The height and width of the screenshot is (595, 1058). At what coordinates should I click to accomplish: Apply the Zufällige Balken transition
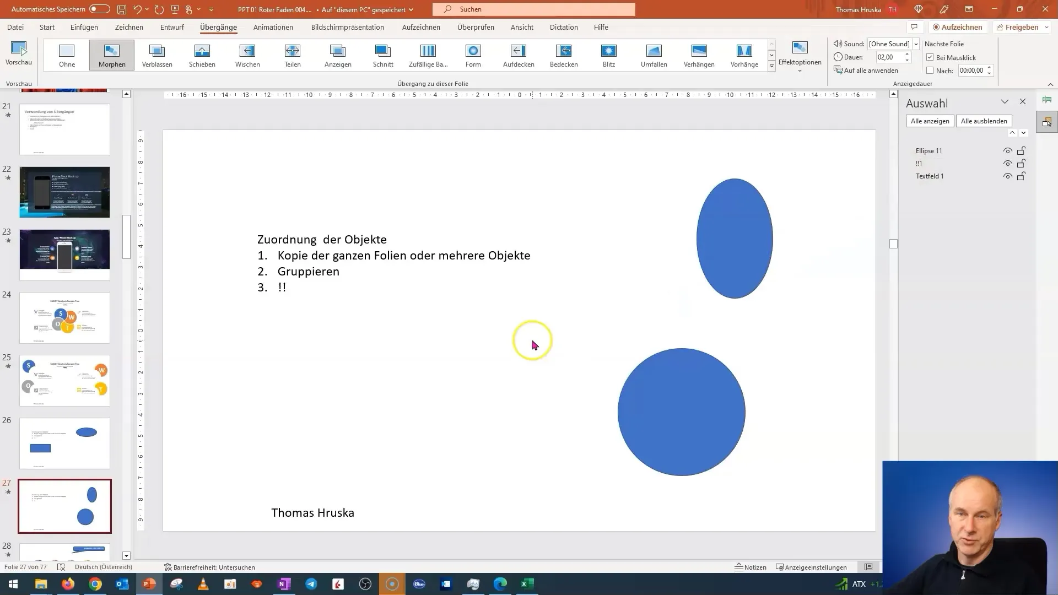(428, 55)
